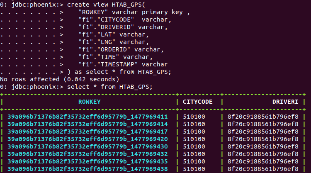Select the row key ending in 1477969435
Image resolution: width=311 pixels, height=173 pixels.
pyautogui.click(x=87, y=161)
